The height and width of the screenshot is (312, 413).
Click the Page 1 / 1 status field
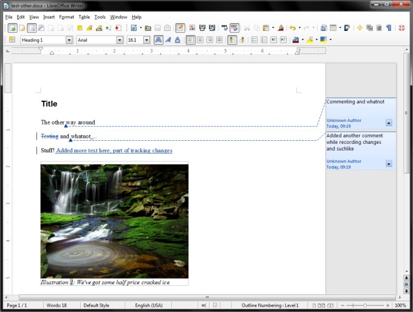click(17, 305)
